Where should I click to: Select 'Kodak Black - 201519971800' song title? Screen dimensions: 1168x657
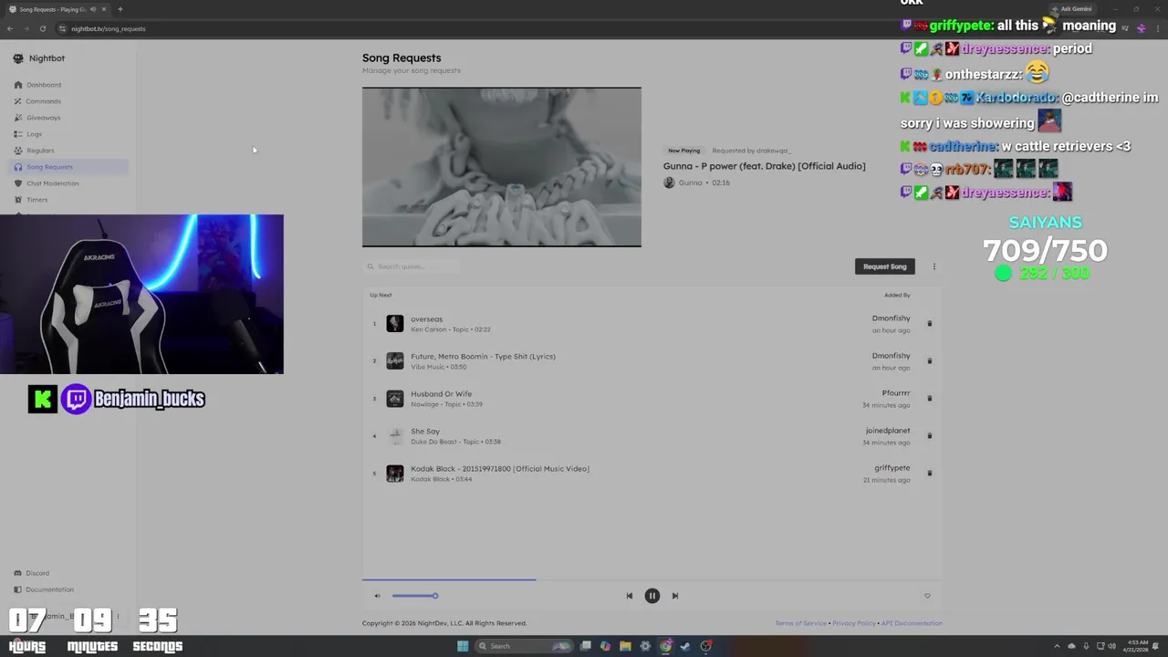[500, 469]
